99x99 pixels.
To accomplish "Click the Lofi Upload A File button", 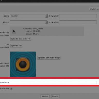I will point(16,46).
